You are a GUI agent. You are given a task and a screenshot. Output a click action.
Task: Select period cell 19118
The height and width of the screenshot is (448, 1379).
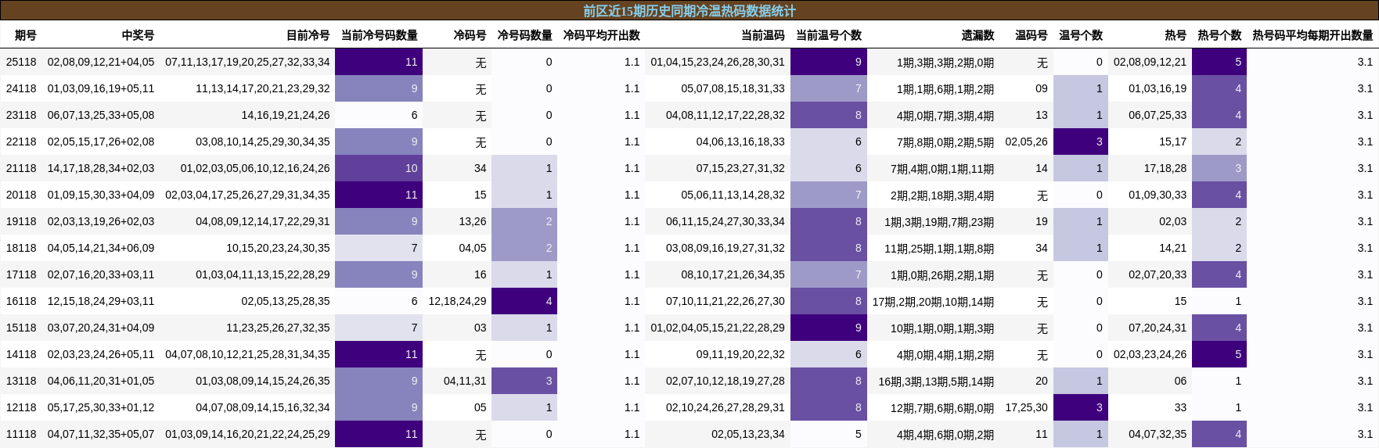pos(21,221)
